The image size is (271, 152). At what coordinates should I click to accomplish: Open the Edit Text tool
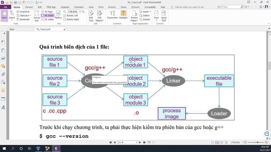(x=91, y=16)
